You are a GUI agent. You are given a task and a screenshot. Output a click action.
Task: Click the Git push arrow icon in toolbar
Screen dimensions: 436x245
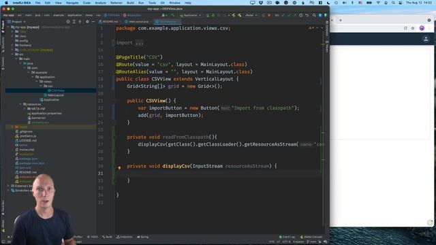(x=295, y=15)
